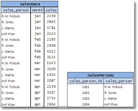The width and height of the screenshot is (138, 111).
Task: Click Arif Khan in the 3124 row
Action: click(8, 57)
